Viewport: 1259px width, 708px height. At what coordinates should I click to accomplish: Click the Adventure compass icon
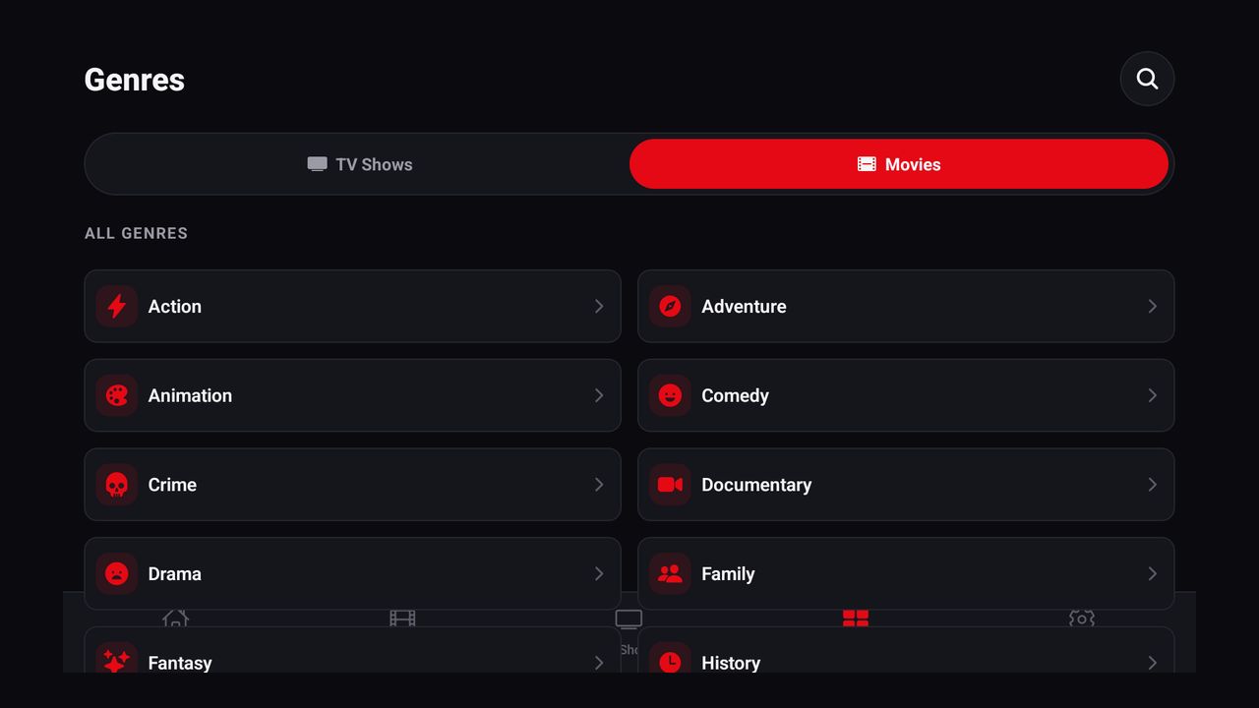pos(670,306)
